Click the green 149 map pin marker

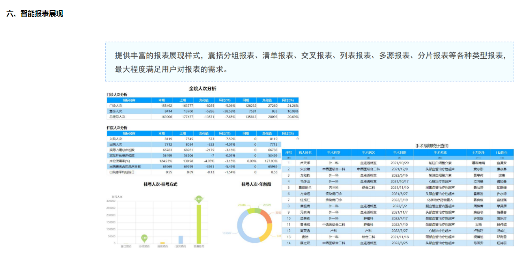tap(145, 238)
